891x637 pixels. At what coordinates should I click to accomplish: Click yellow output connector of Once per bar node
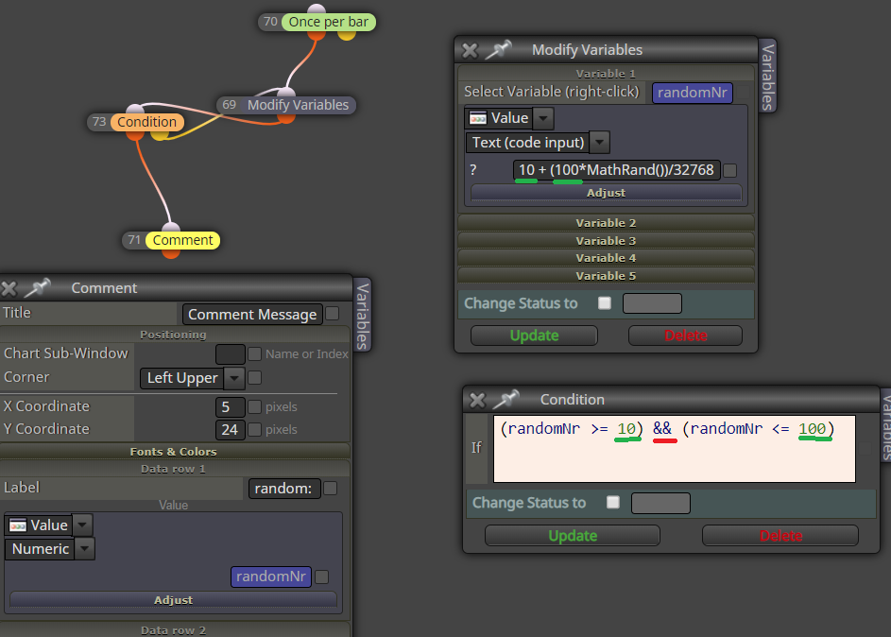tap(347, 35)
